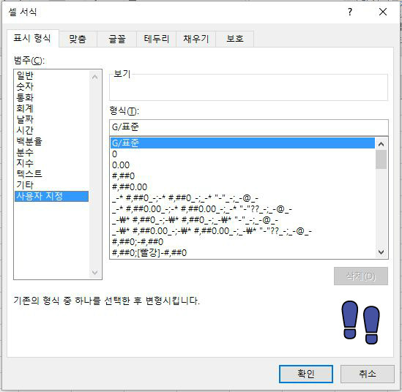The image size is (402, 392).
Task: Click the 형식 input field
Action: pos(249,127)
